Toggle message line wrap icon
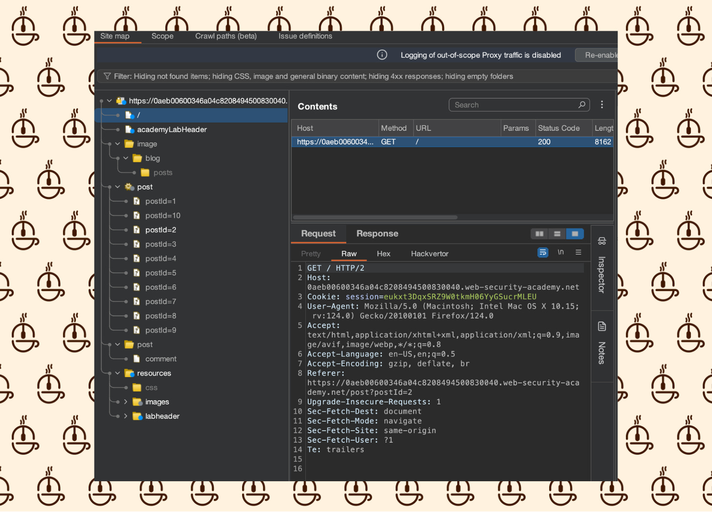Image resolution: width=712 pixels, height=512 pixels. pyautogui.click(x=543, y=253)
